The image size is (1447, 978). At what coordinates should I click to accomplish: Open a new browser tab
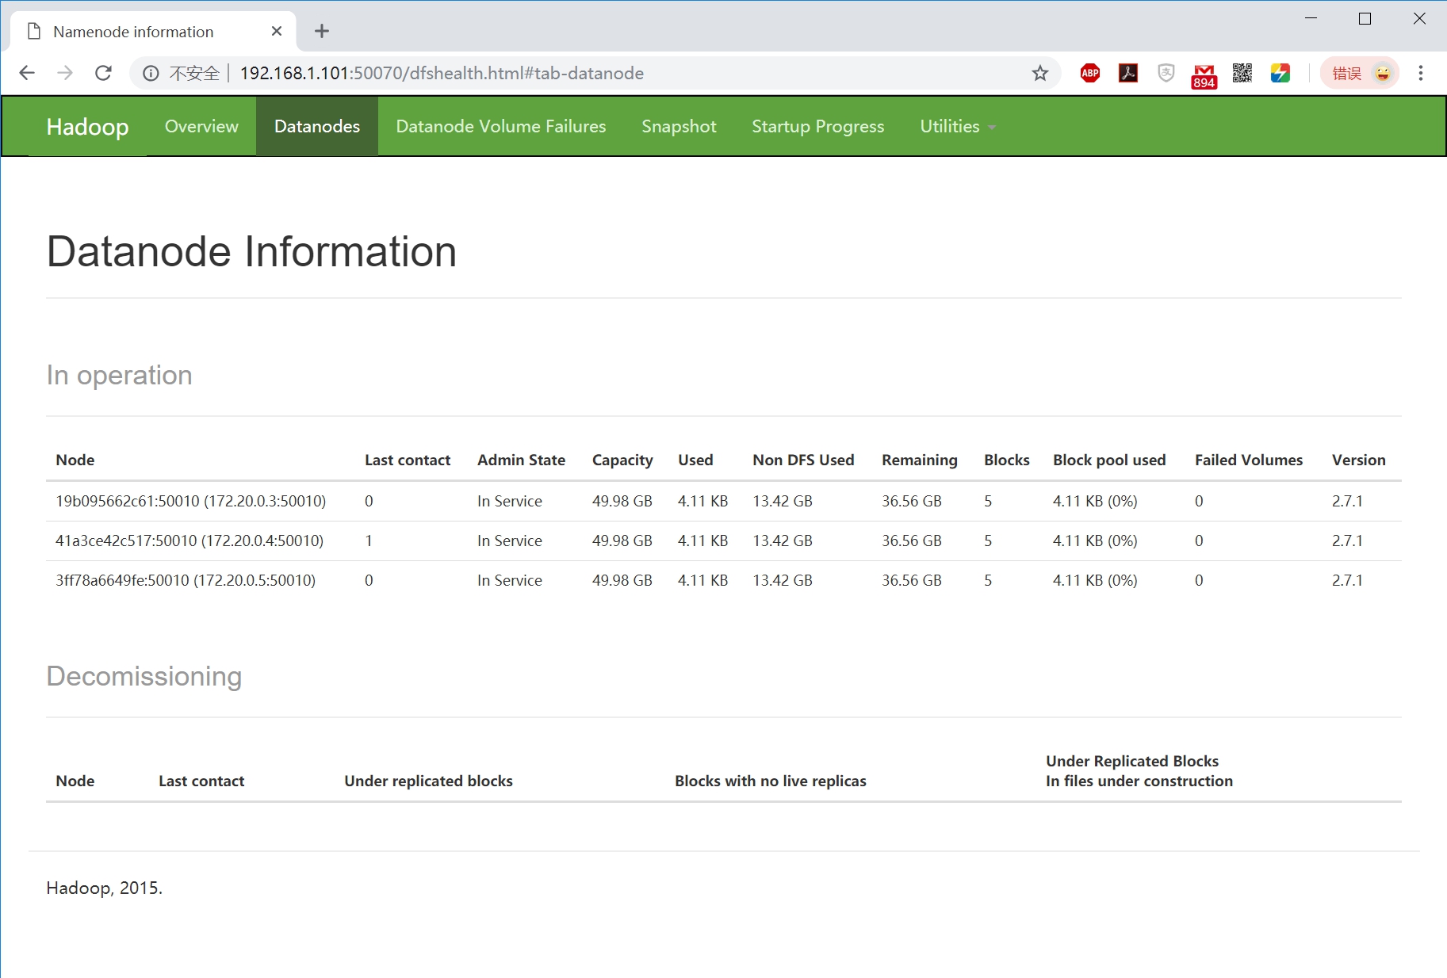click(x=322, y=31)
